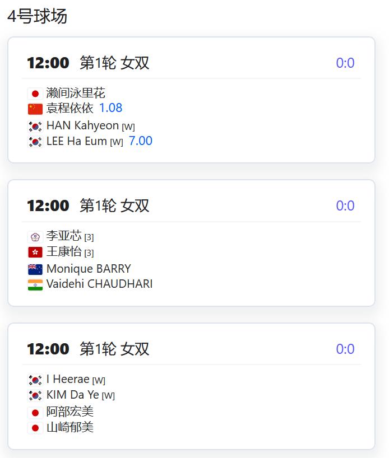Open score 0:0 of first match
Viewport: 389px width, 458px height.
coord(345,63)
